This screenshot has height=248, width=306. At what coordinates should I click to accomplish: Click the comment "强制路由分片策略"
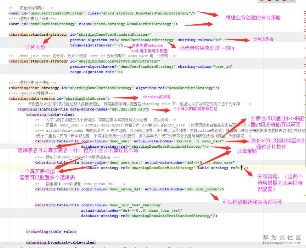[32, 19]
